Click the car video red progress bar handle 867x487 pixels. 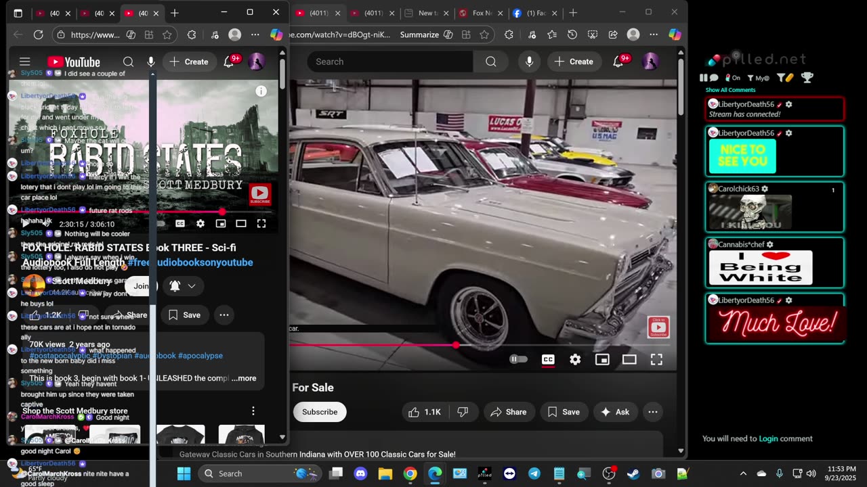(456, 345)
